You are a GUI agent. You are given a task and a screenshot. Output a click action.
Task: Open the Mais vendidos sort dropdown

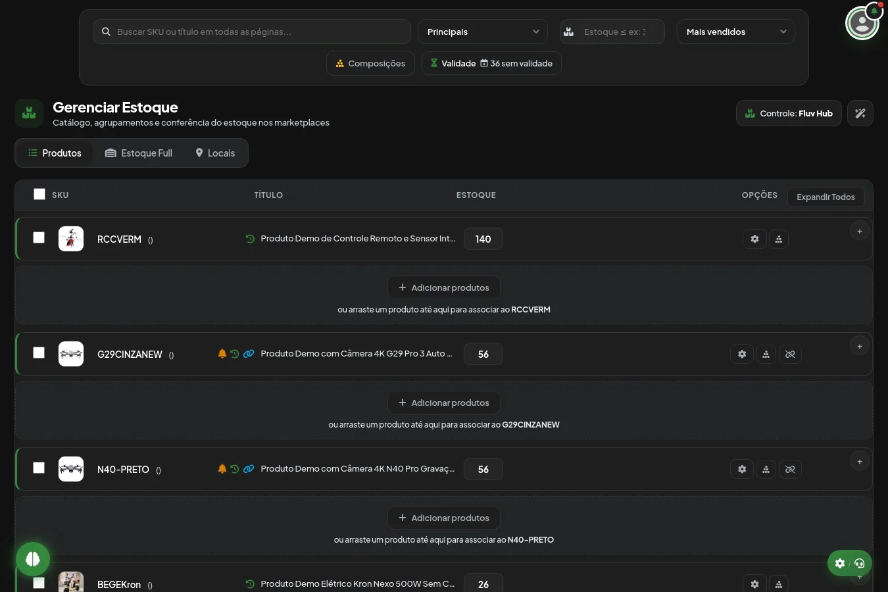coord(736,32)
